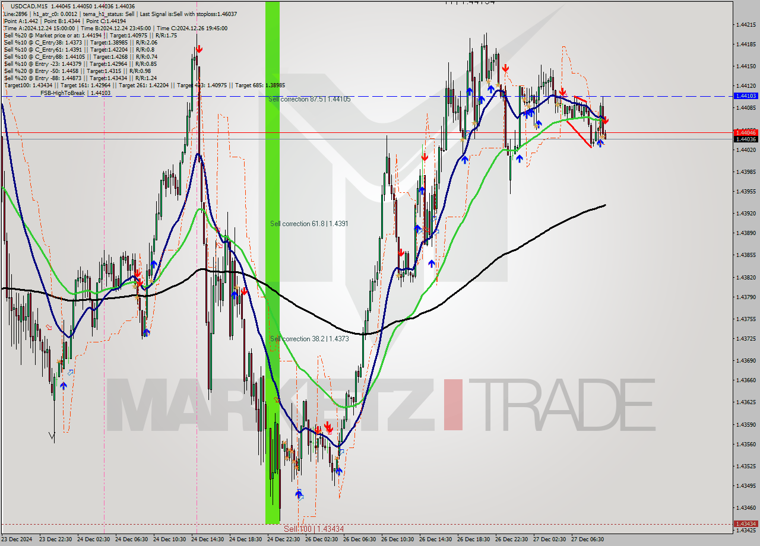Click the 'Sell correction 38.2 | 1.4373' label

pyautogui.click(x=309, y=339)
